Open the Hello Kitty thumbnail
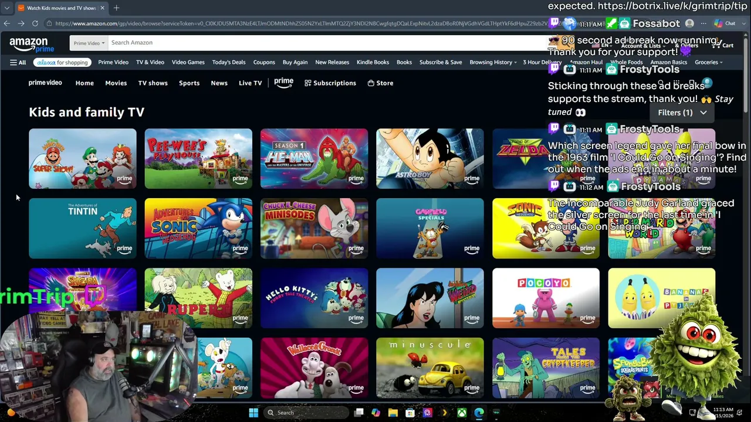The width and height of the screenshot is (751, 422). (314, 298)
